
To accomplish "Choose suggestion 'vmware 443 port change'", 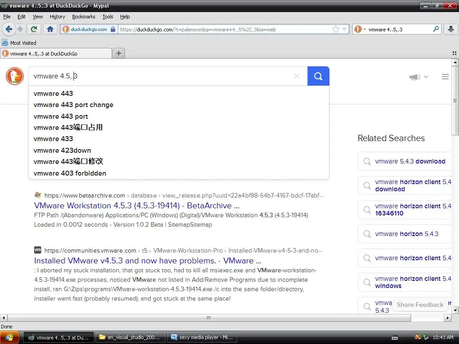I will click(73, 105).
